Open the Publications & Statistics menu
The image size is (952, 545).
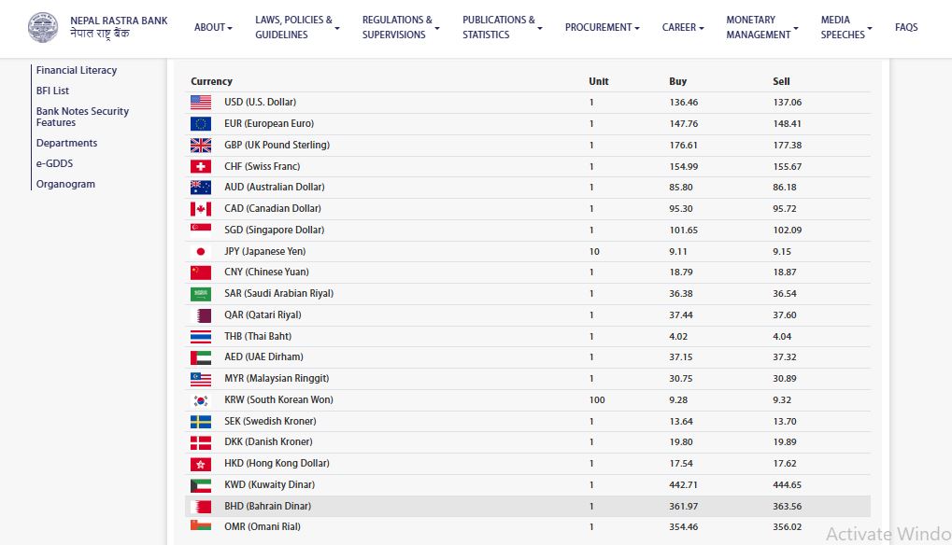point(502,27)
